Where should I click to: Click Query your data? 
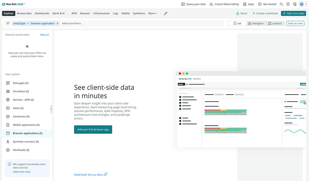tap(193, 4)
